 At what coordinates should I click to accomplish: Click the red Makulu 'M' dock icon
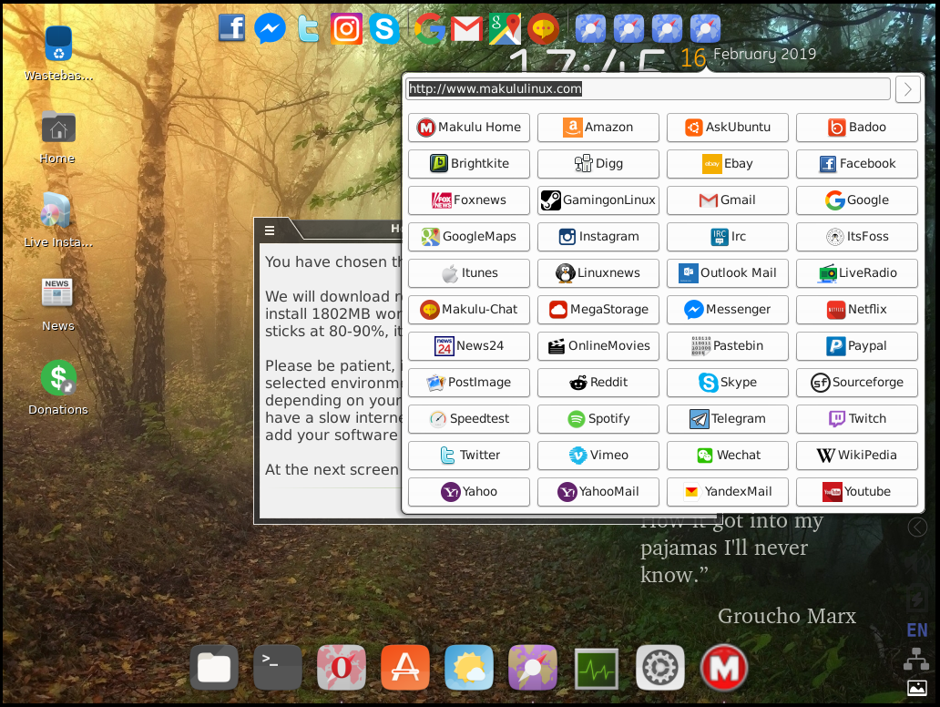(723, 667)
